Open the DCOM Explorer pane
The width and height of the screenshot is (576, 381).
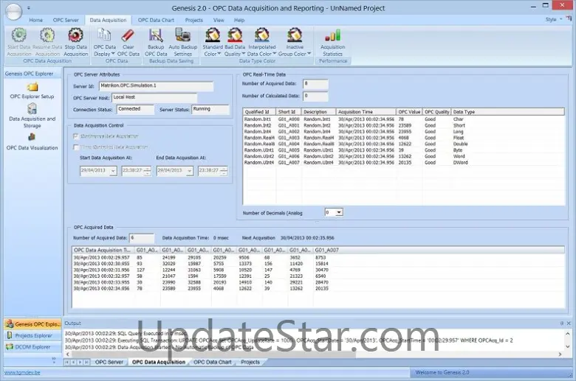click(32, 347)
